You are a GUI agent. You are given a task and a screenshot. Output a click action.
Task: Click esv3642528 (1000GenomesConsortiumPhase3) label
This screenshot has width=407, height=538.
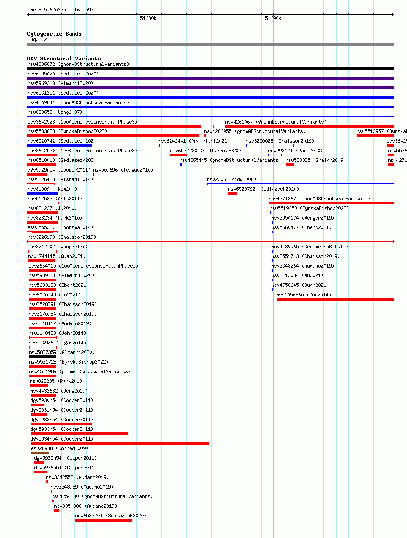(x=82, y=122)
